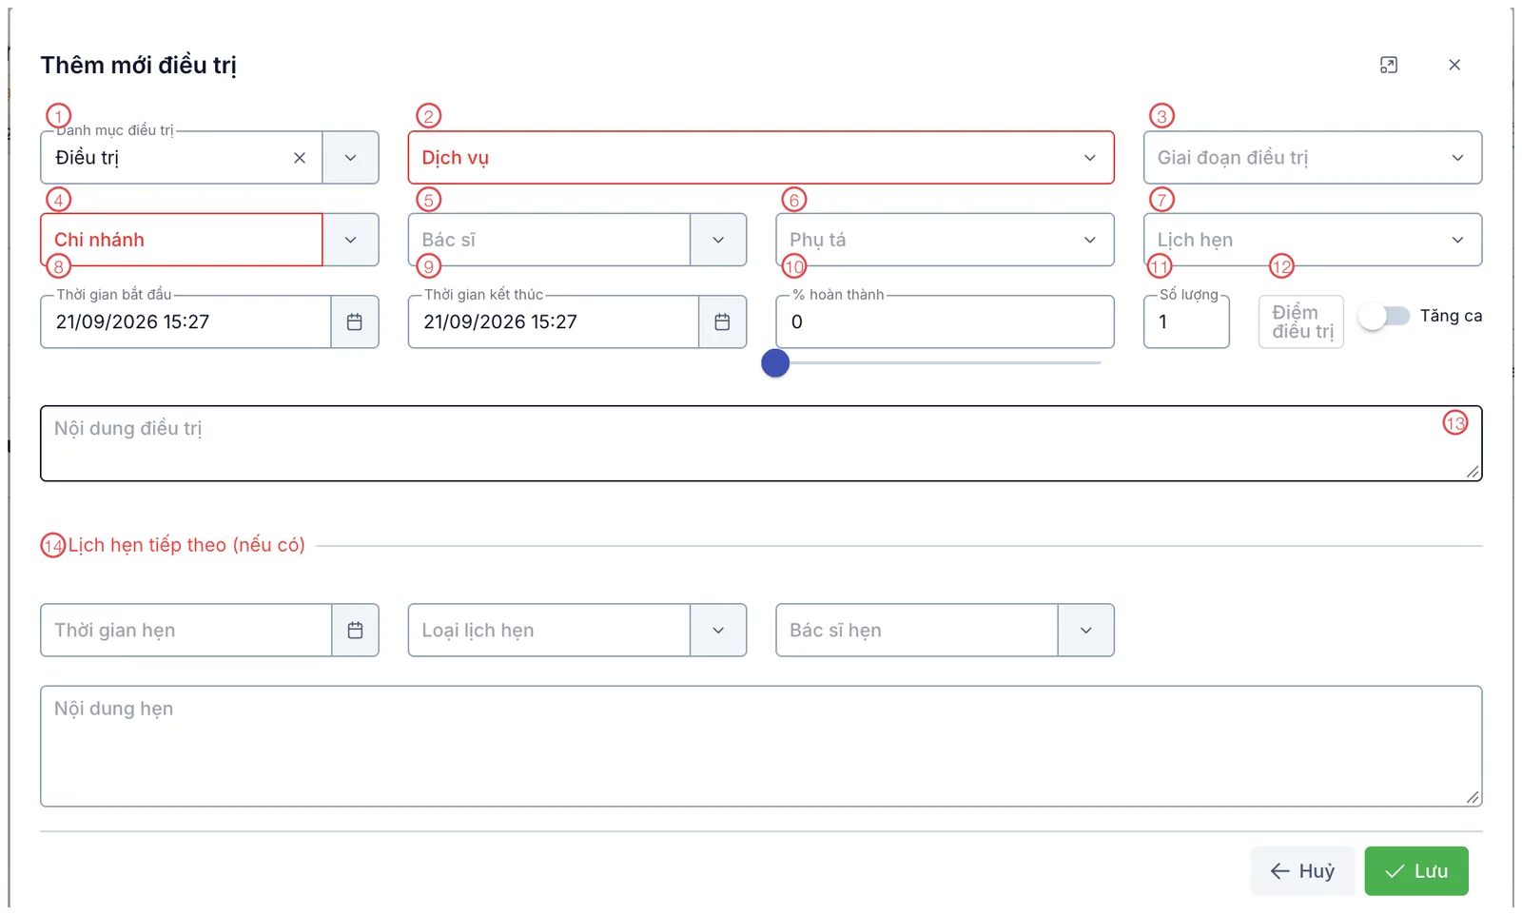Open calendar for Thời gian kết thúc

[x=723, y=322]
